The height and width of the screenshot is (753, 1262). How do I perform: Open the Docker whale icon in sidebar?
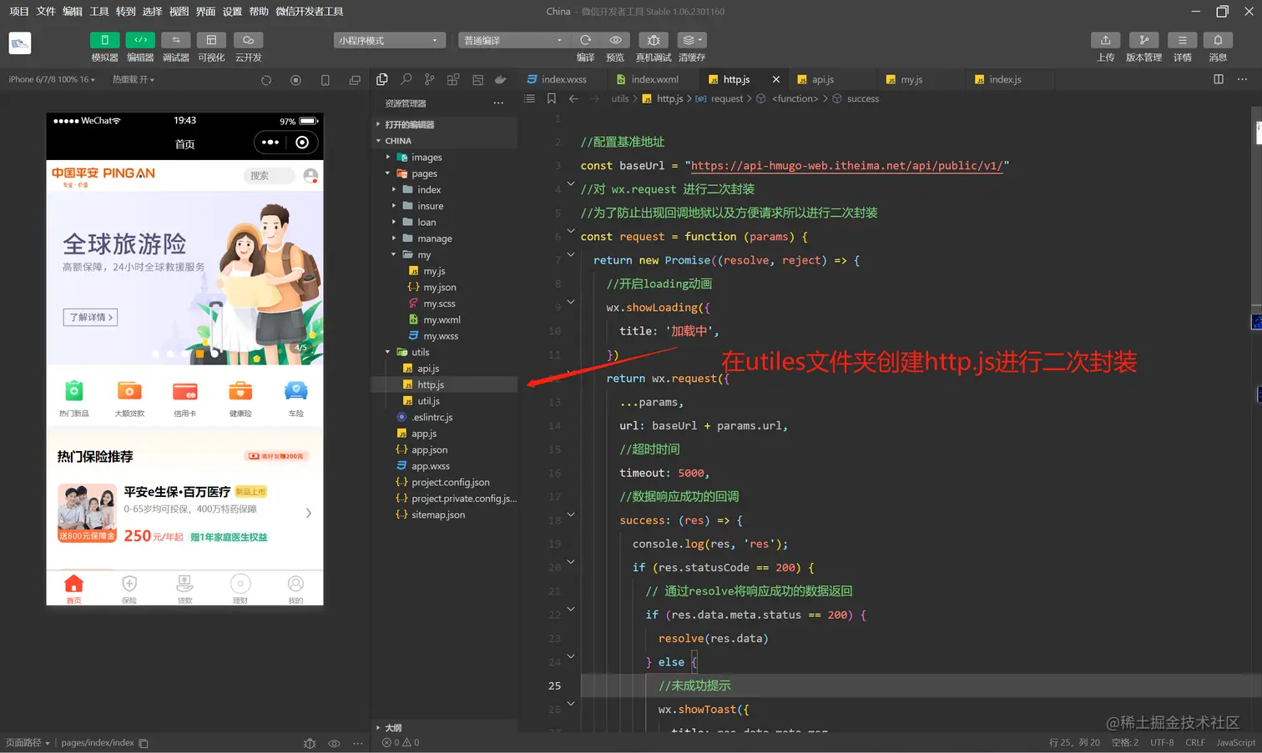(x=501, y=79)
